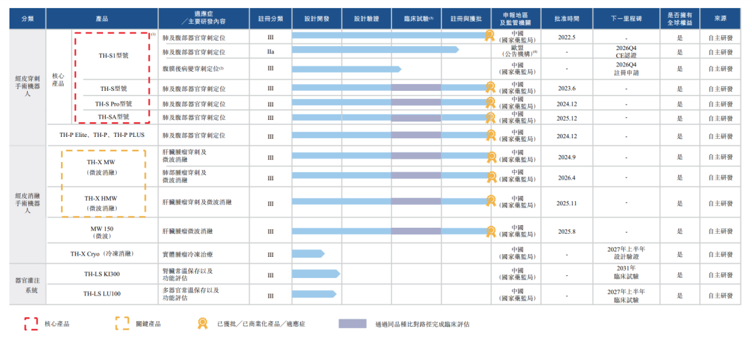Click the 註冊分類 column header
The width and height of the screenshot is (752, 343).
tap(271, 19)
